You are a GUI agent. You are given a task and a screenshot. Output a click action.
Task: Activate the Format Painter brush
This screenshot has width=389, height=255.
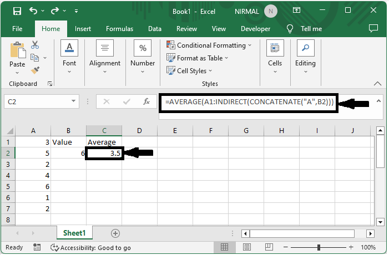[35, 70]
